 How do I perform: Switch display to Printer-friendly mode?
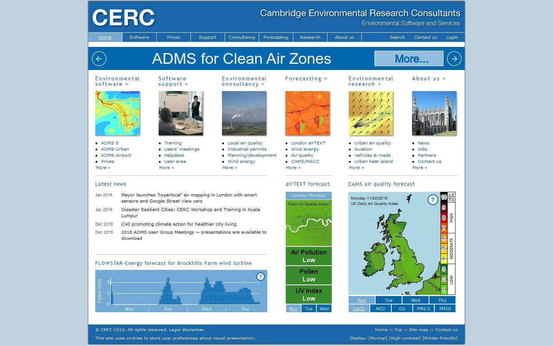click(x=440, y=338)
